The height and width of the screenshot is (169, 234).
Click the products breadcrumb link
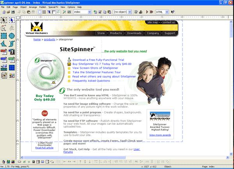[50, 39]
